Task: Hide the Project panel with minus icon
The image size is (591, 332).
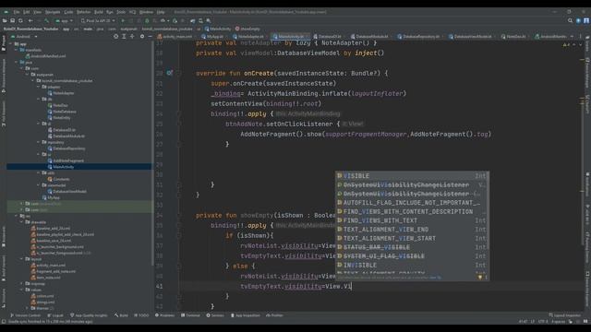Action: click(150, 37)
